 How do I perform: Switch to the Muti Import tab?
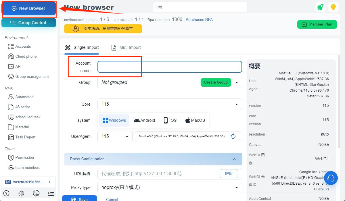coord(126,48)
